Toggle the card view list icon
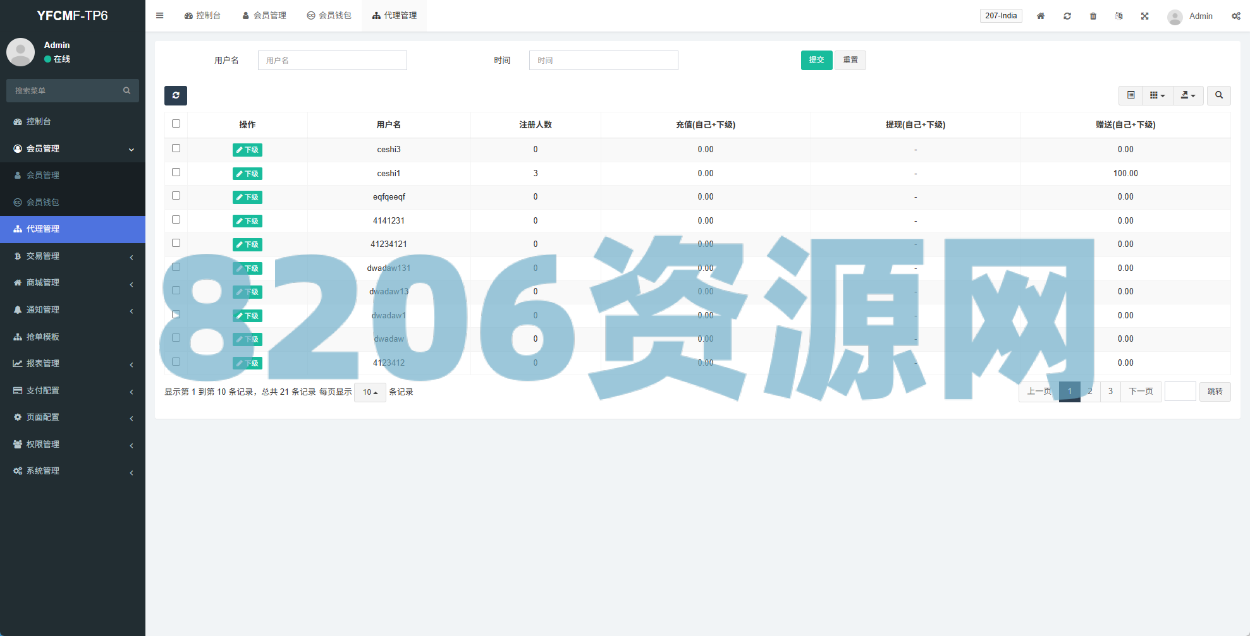The image size is (1250, 636). tap(1131, 95)
